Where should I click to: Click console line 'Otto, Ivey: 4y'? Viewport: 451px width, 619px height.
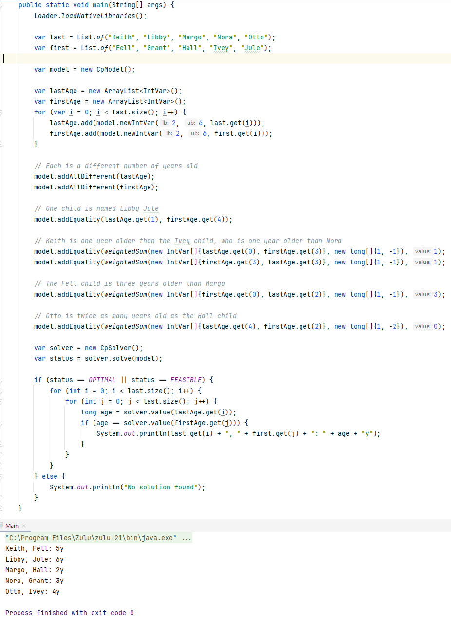tap(33, 591)
